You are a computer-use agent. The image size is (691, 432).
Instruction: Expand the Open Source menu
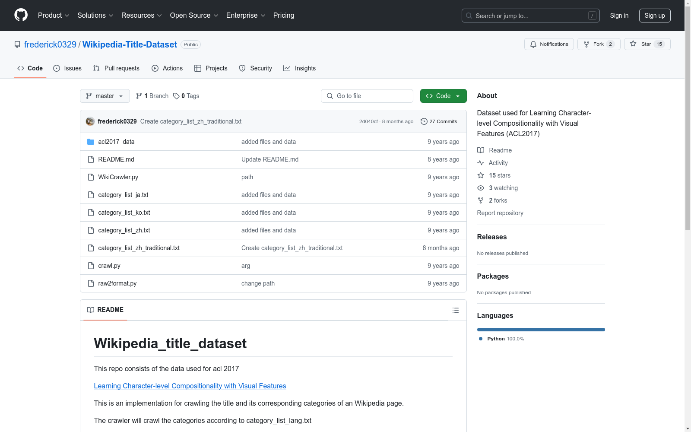194,16
